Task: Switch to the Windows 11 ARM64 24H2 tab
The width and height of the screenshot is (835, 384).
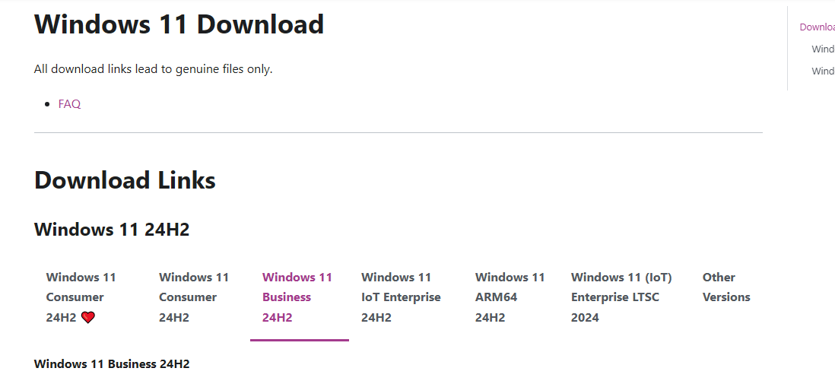Action: 510,297
